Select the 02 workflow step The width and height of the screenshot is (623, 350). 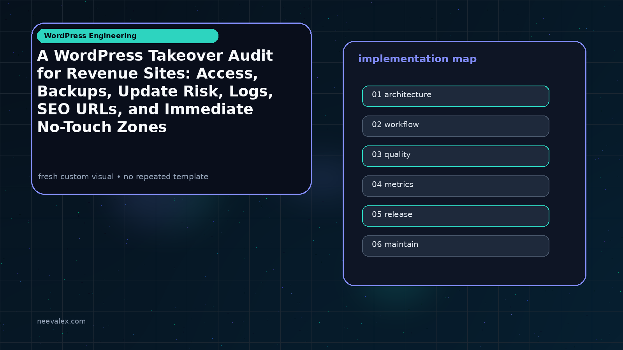(x=456, y=126)
